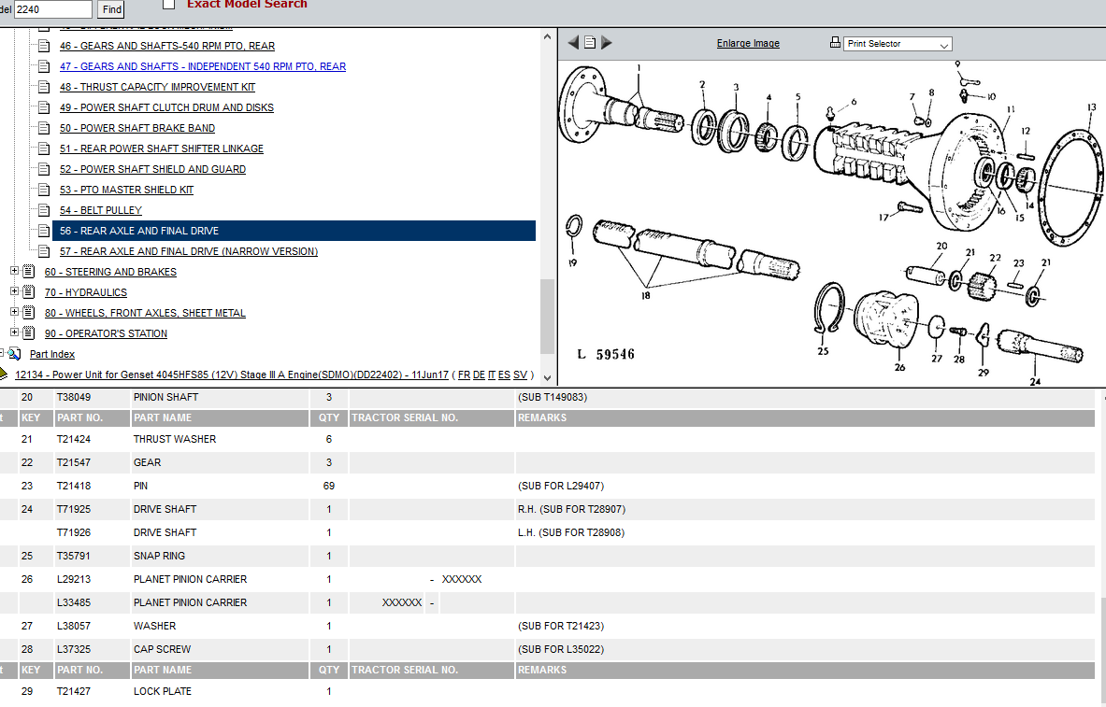Expand the 80 - Wheels, Front Axles section
Screen dimensions: 1106x707
coord(14,313)
